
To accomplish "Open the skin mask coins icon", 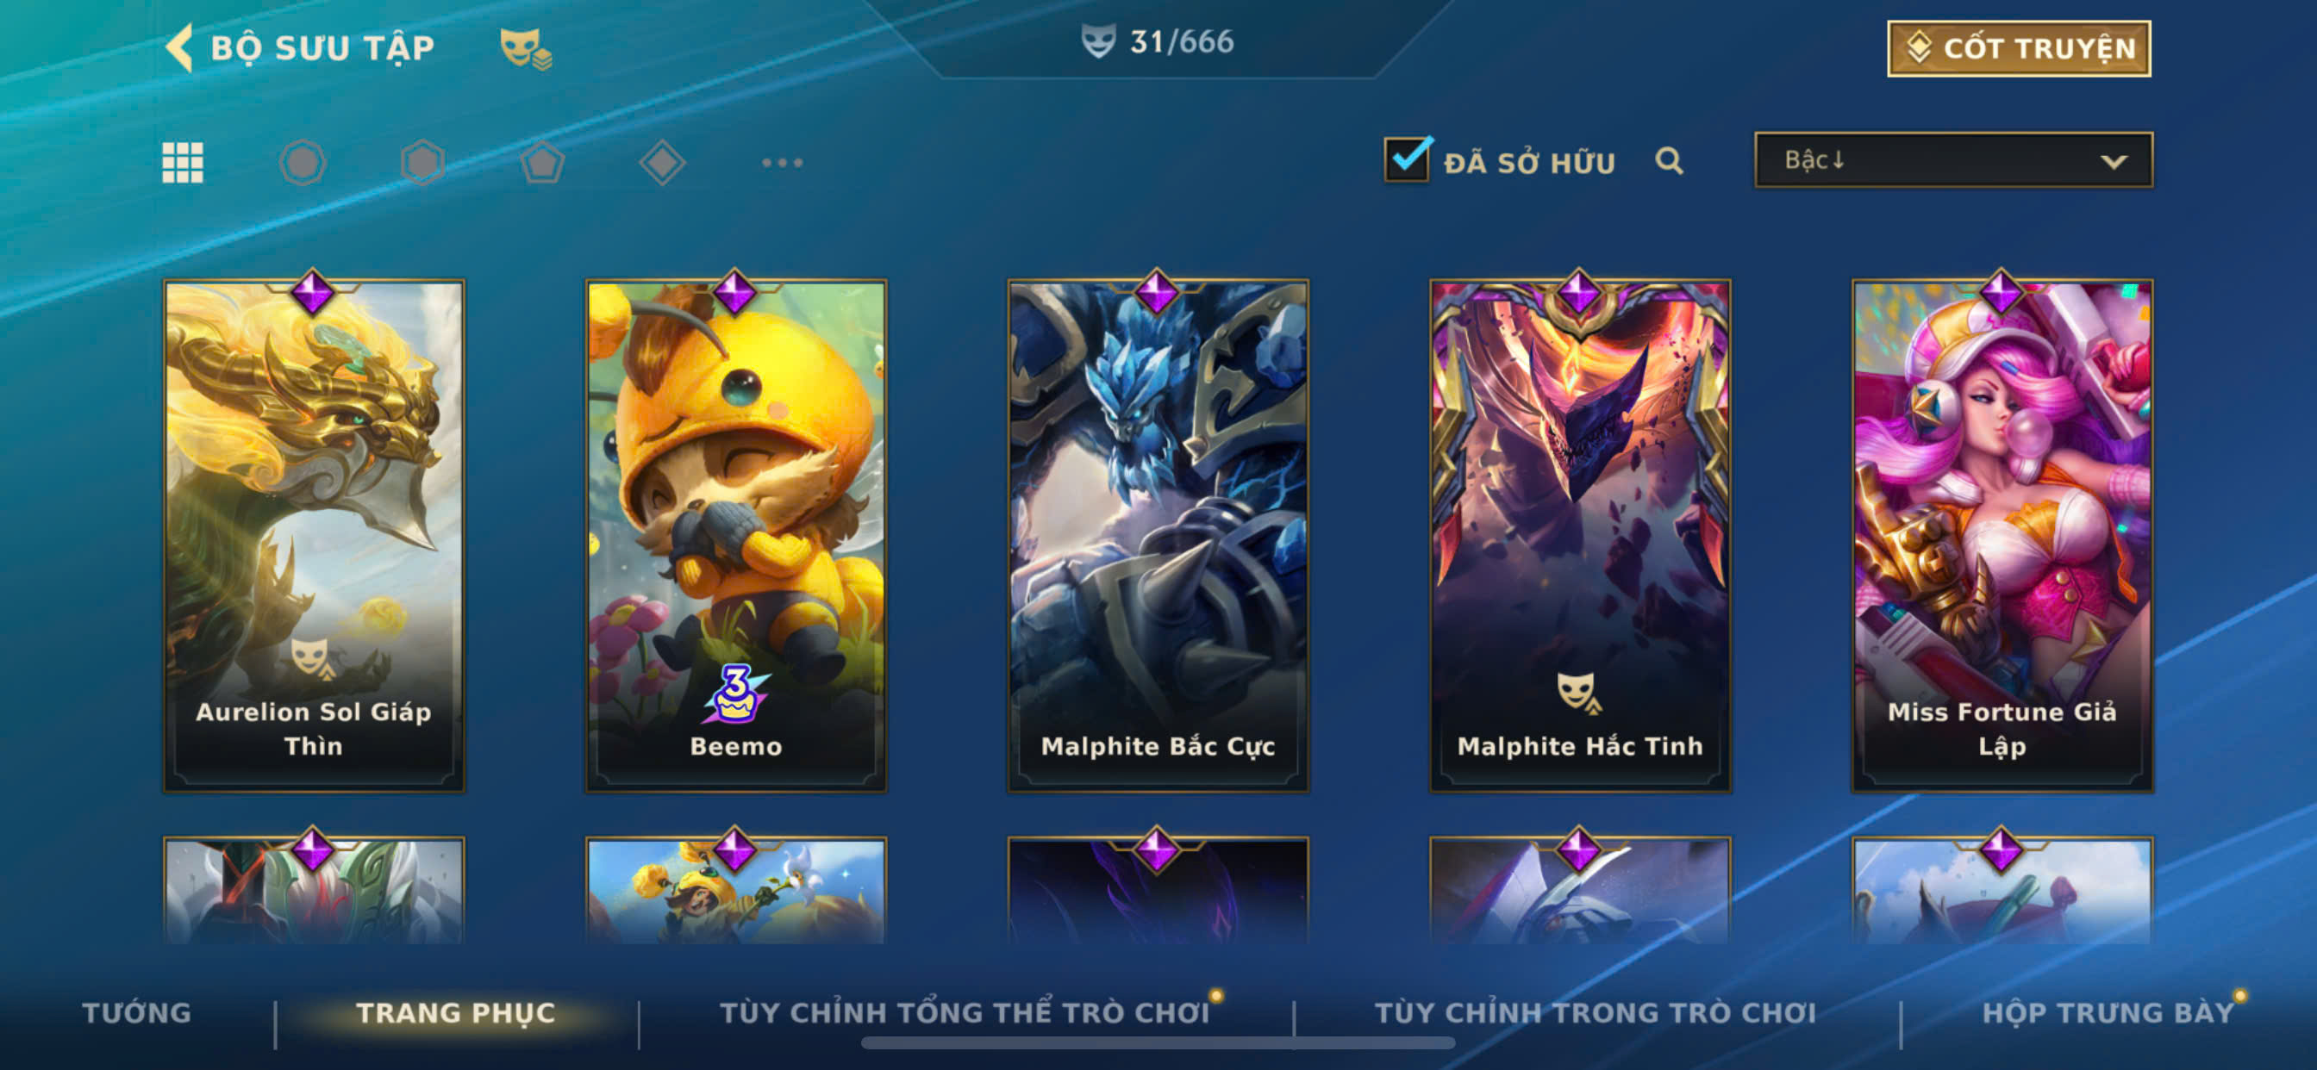I will coord(526,48).
